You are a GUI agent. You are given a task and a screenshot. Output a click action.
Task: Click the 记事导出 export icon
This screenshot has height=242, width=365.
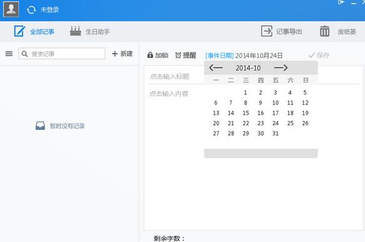[266, 31]
